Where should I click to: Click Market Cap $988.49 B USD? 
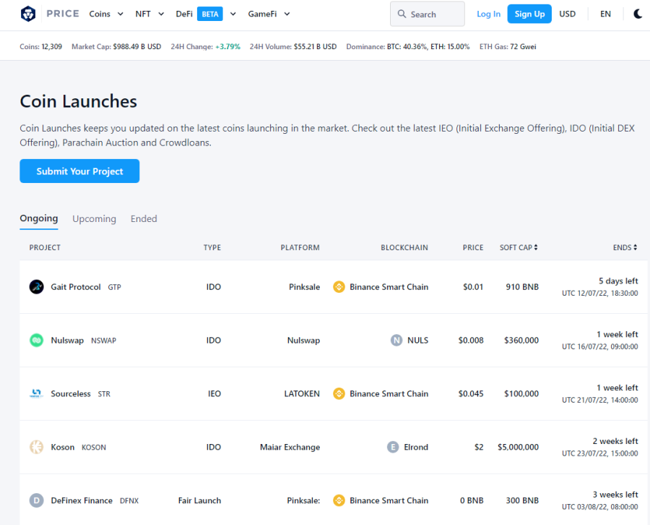point(116,46)
